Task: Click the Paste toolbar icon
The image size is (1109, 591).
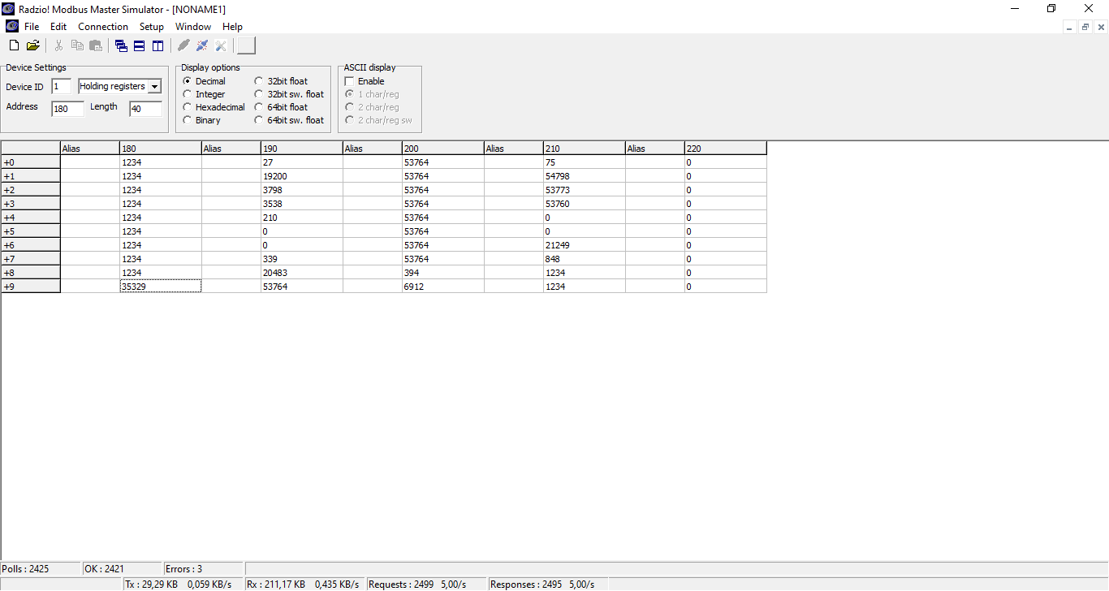Action: [95, 45]
